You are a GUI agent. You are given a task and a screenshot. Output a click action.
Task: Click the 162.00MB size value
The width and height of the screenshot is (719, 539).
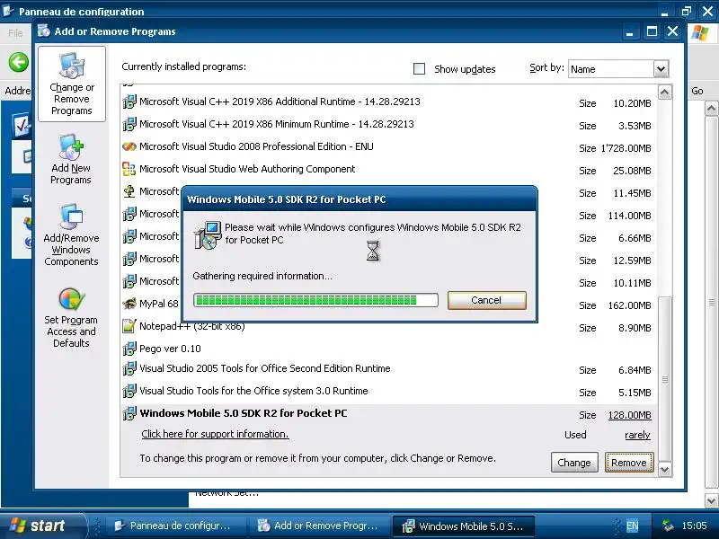point(629,305)
